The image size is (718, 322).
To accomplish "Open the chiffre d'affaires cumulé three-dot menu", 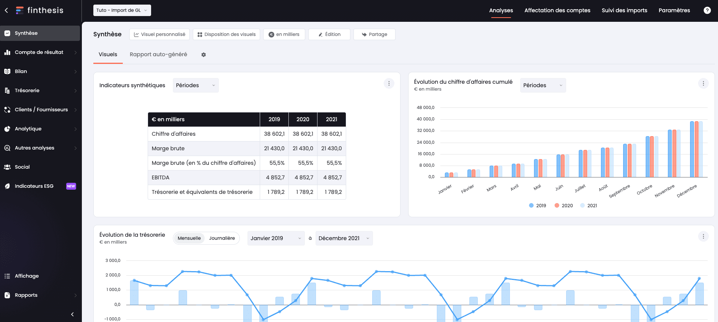I will [703, 83].
